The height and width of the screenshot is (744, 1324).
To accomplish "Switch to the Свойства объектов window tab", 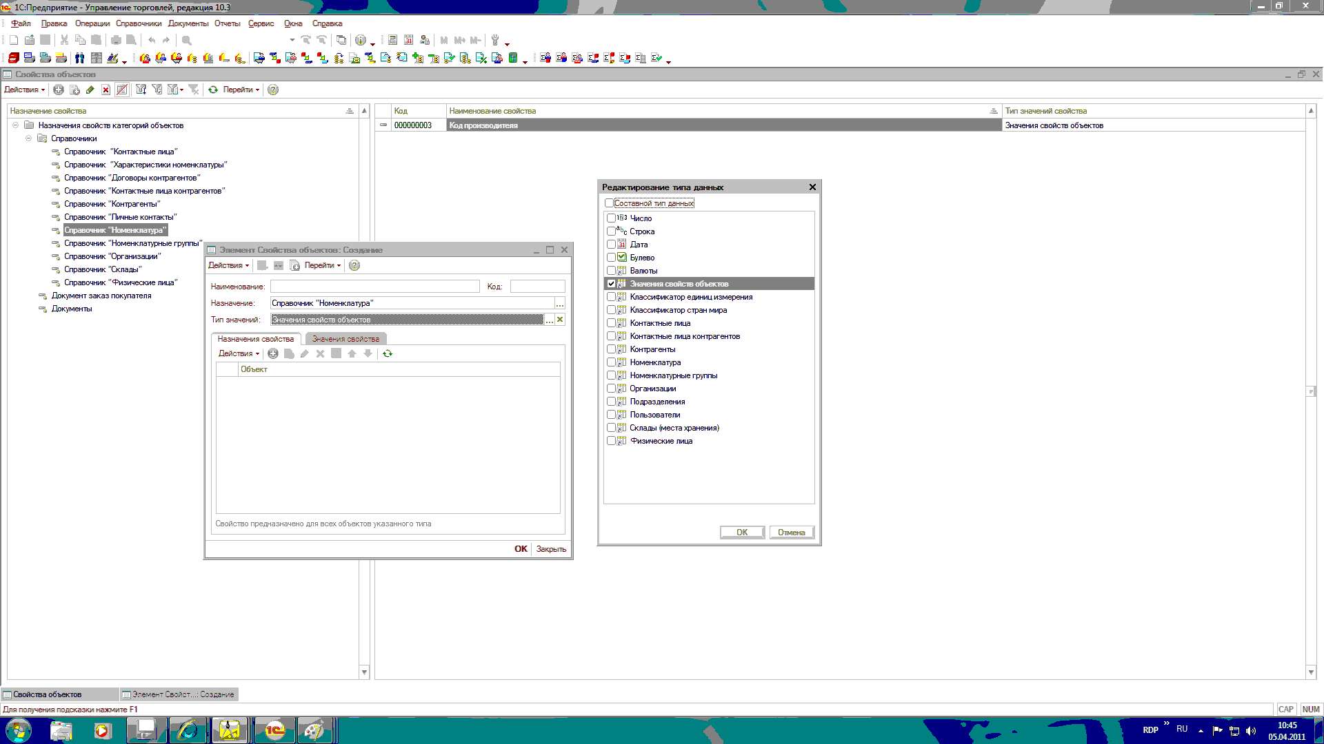I will pyautogui.click(x=60, y=694).
